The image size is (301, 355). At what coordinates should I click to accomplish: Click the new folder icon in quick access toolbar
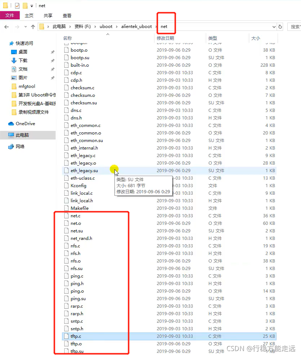tap(25, 5)
